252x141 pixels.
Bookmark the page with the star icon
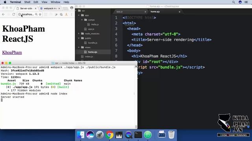[x=40, y=14]
